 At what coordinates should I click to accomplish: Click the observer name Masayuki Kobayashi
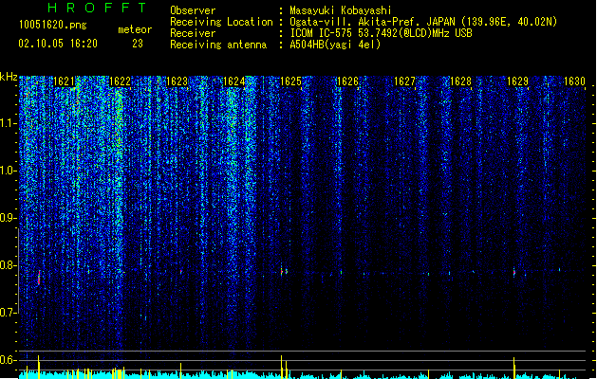341,10
